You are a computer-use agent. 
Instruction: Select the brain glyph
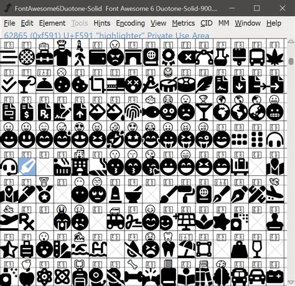coord(222,277)
